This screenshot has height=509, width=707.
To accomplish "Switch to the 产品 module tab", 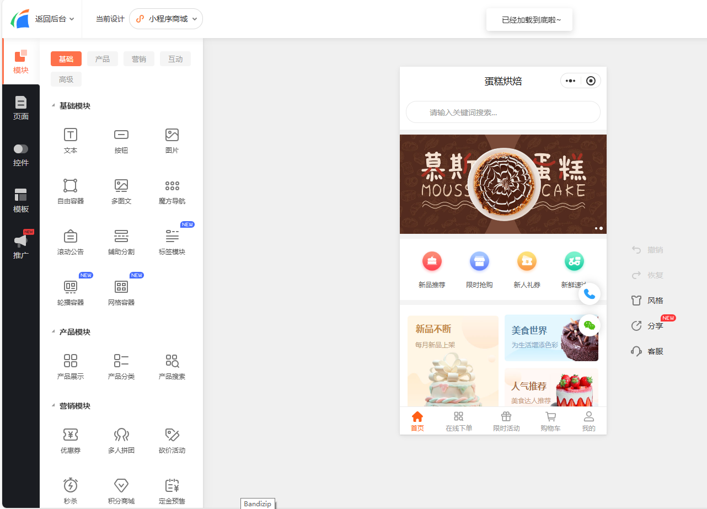I will tap(103, 59).
